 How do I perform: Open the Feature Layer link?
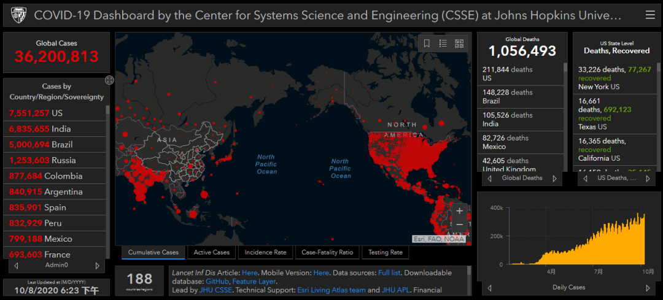click(254, 281)
